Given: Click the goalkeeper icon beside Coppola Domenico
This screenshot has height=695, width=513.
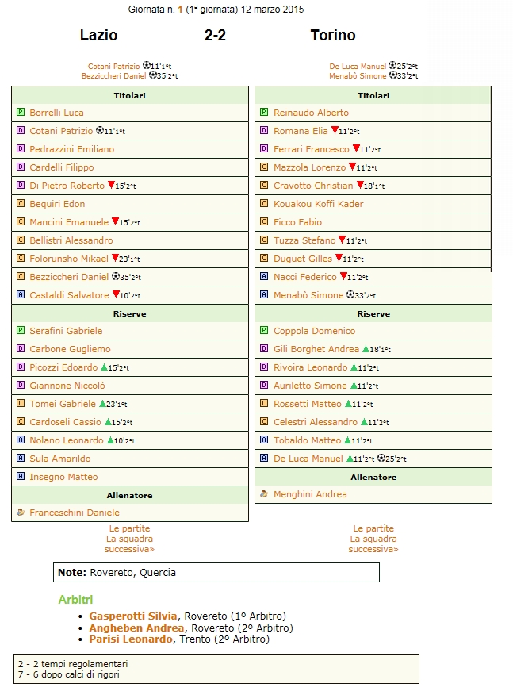Looking at the screenshot, I should pyautogui.click(x=265, y=331).
